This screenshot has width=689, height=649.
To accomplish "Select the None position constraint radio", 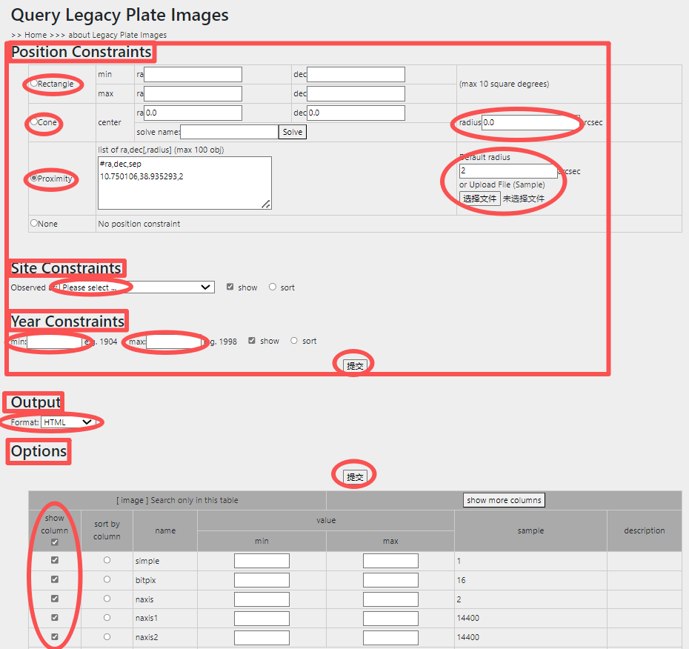I will (34, 223).
